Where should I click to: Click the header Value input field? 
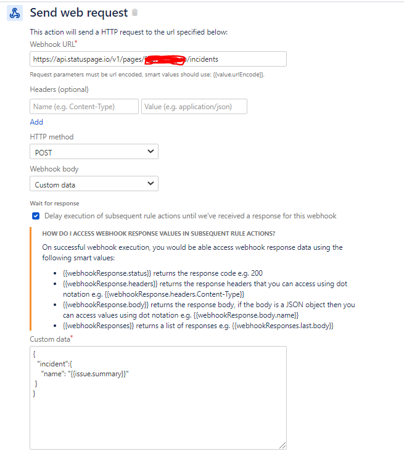point(194,106)
